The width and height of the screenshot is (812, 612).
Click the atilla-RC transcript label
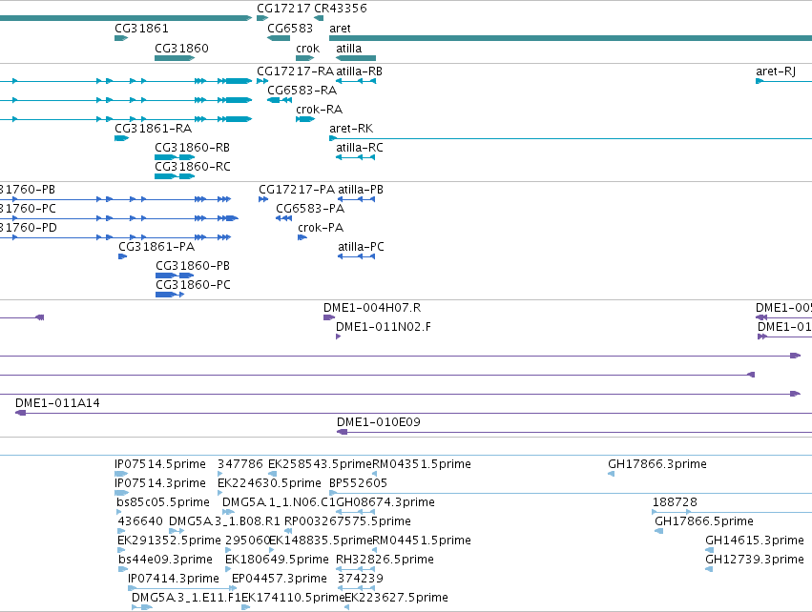click(x=360, y=148)
